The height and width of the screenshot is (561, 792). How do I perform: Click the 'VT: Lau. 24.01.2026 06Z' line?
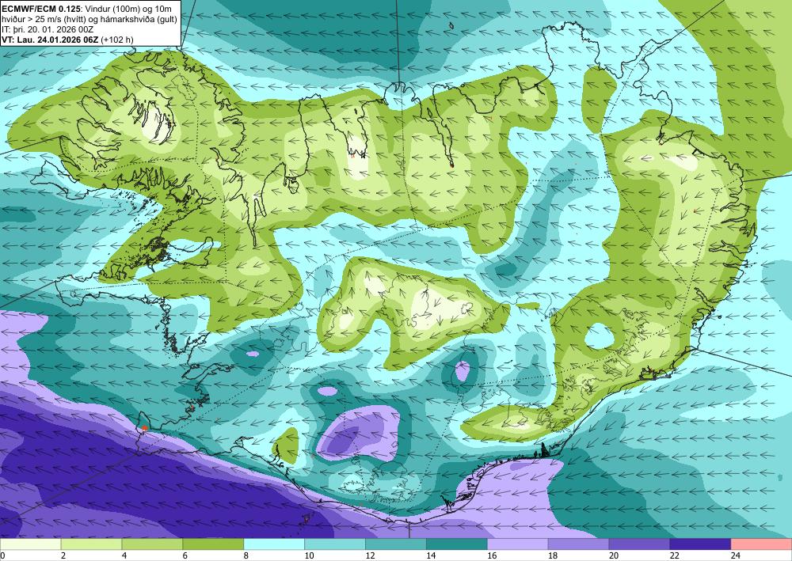click(51, 40)
